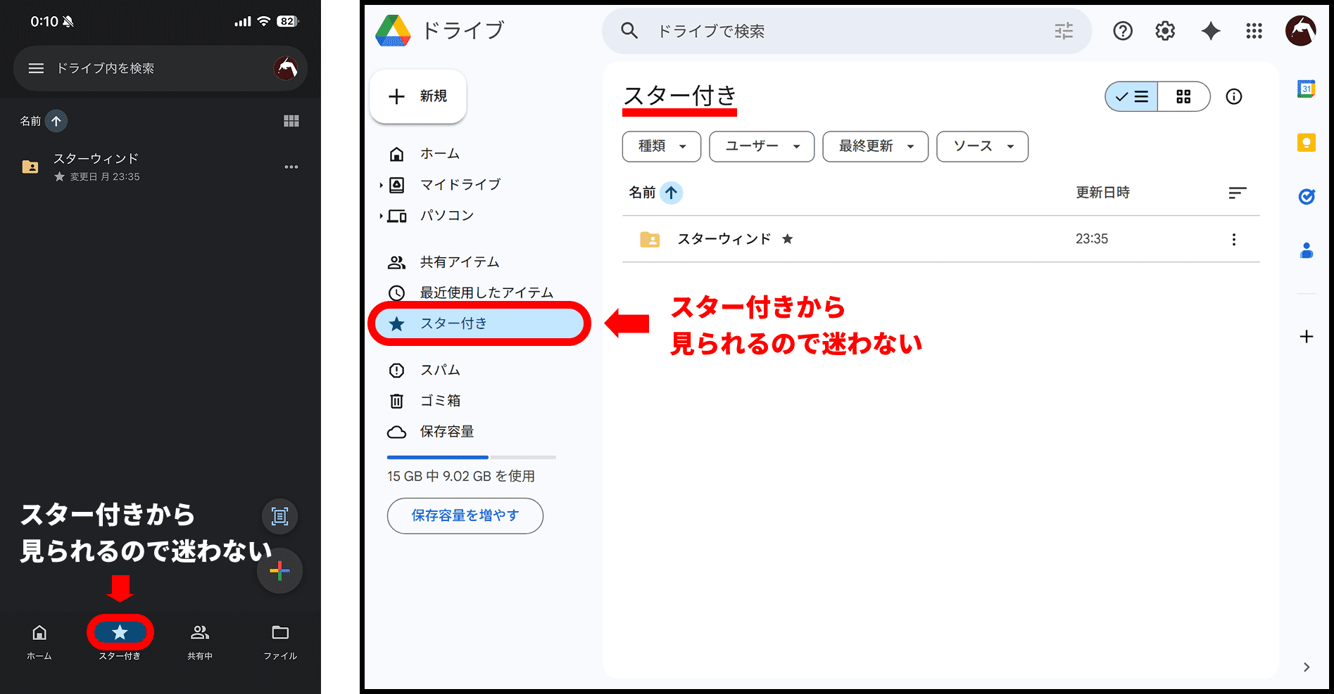
Task: Open the Gemini sparkle icon in header
Action: (1211, 31)
